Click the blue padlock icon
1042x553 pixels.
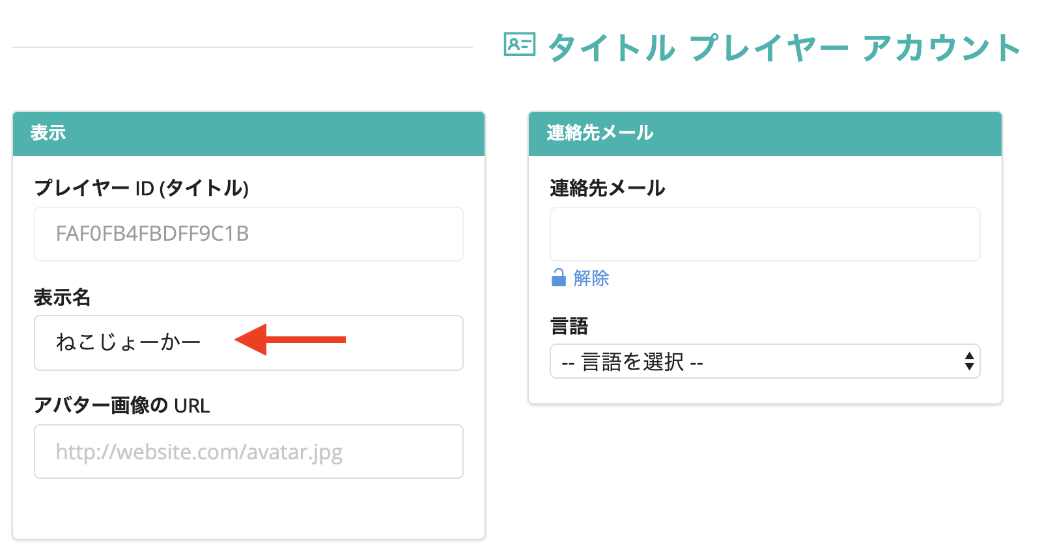(559, 278)
